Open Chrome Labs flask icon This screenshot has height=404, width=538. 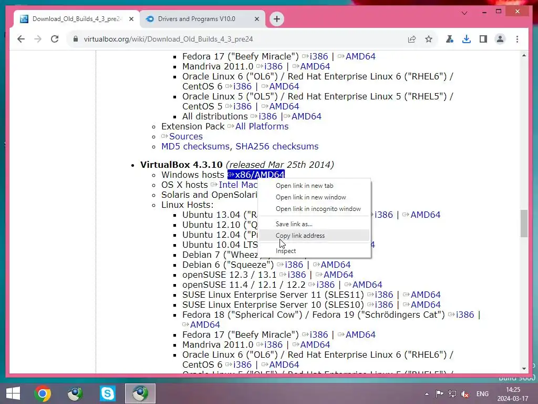tap(450, 39)
